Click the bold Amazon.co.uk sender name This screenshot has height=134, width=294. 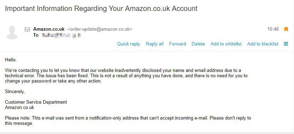(x=49, y=29)
